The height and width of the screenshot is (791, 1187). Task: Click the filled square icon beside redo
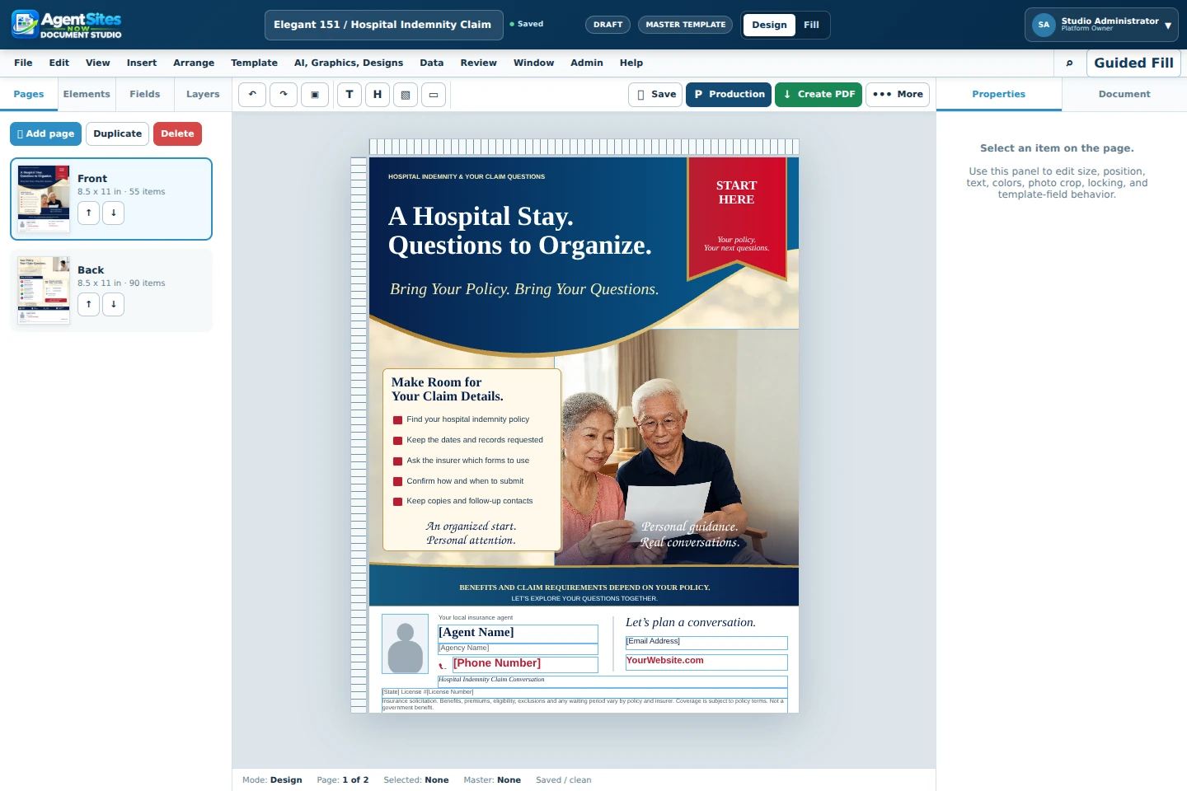315,95
